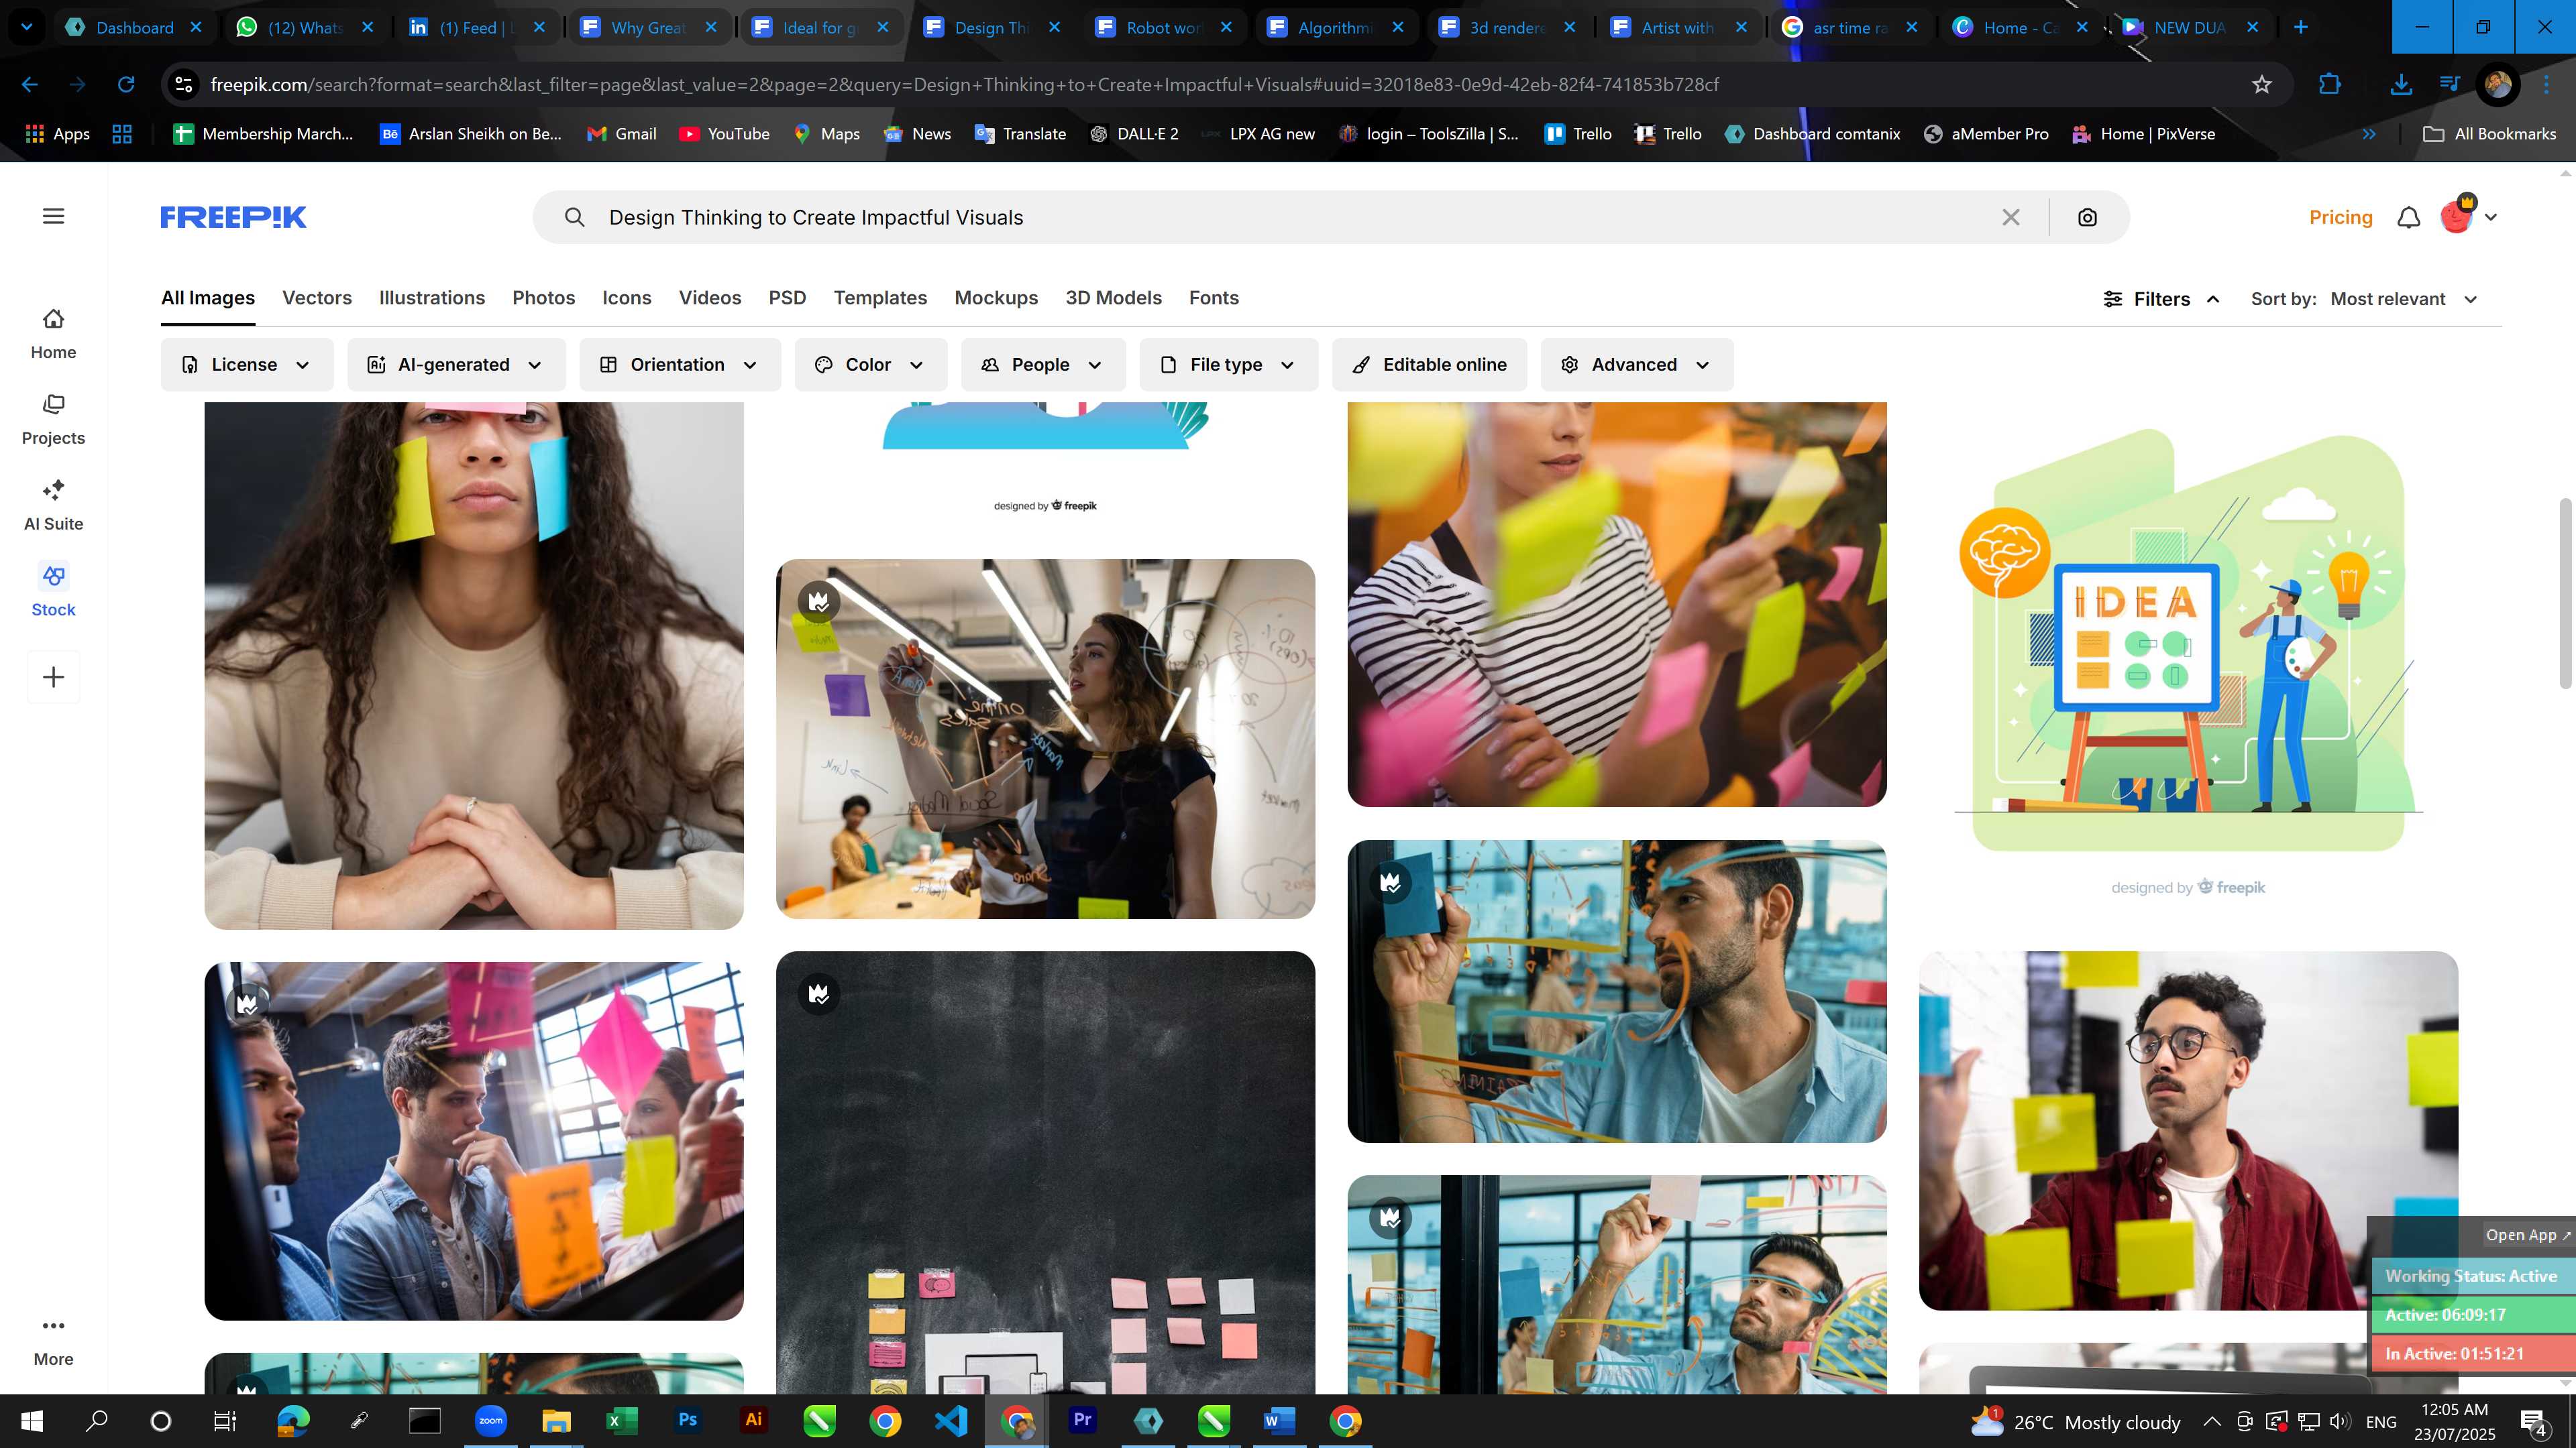Screen dimensions: 2576x1448
Task: Open the hamburger menu in Freepik sidebar
Action: 53,216
